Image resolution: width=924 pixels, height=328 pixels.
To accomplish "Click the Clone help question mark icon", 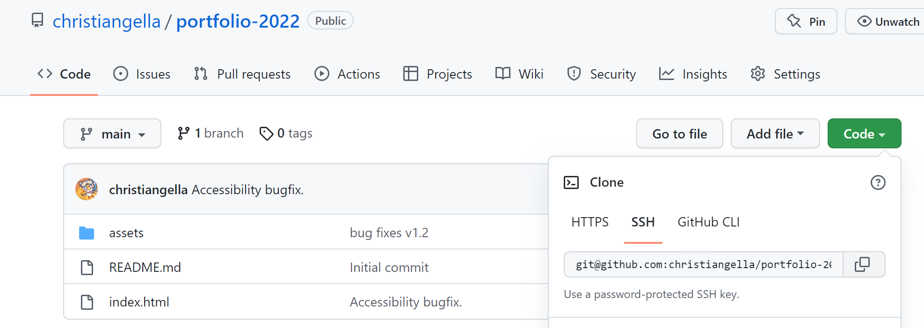I will [x=878, y=182].
